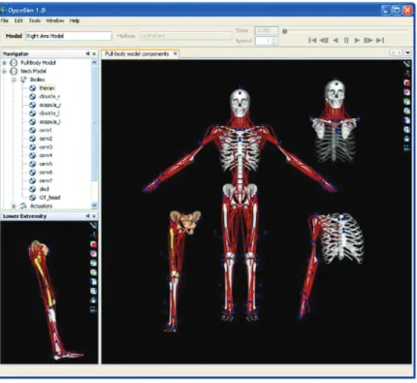Select the red cube view icon in main view
This screenshot has width=417, height=383.
[x=407, y=82]
